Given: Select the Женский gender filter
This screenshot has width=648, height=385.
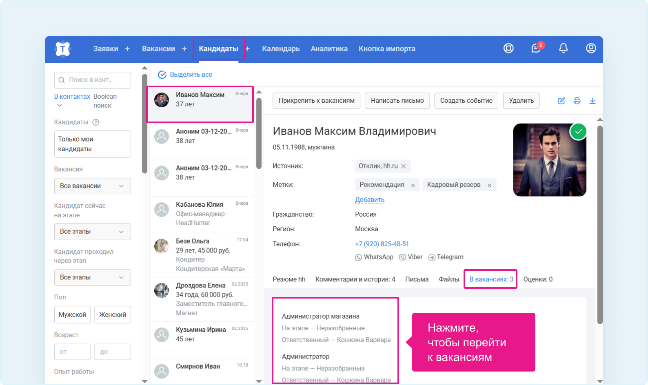Looking at the screenshot, I should 113,314.
